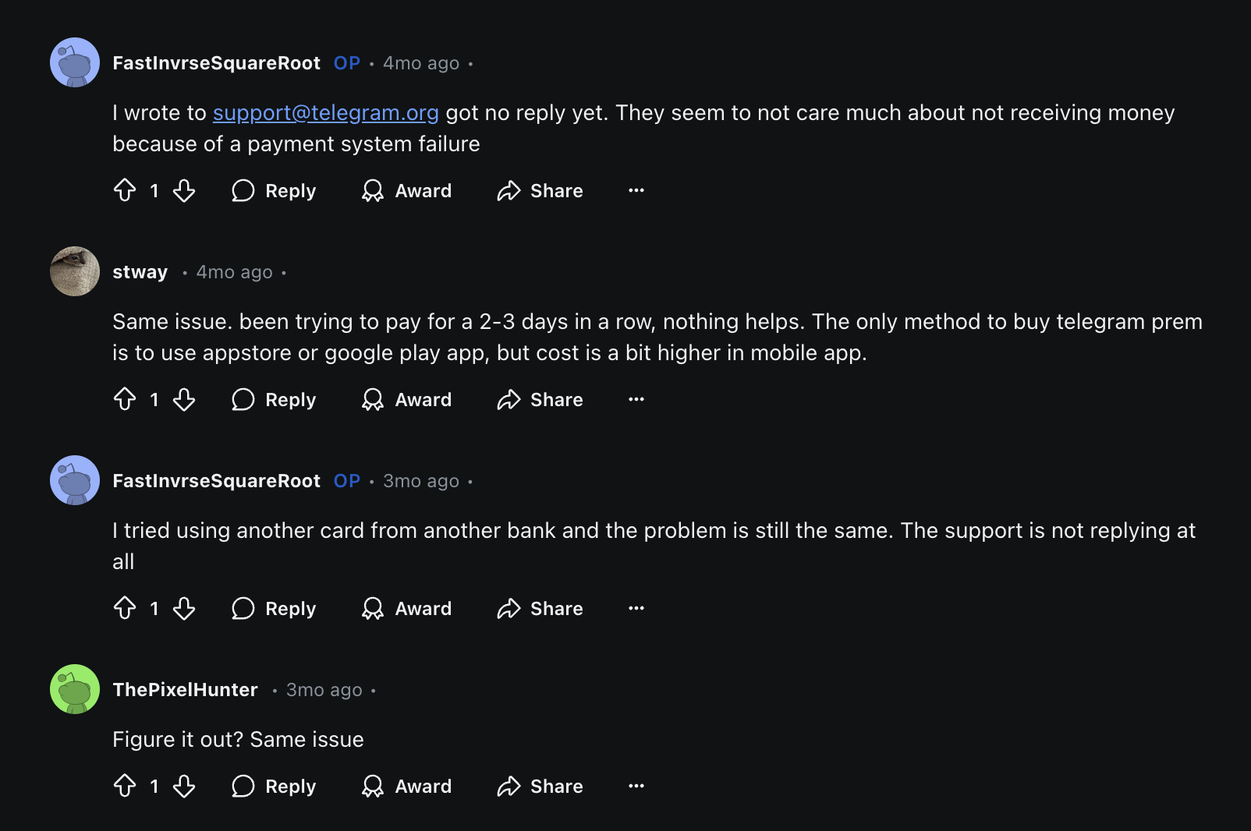
Task: Open stway's user profile name
Action: click(140, 272)
